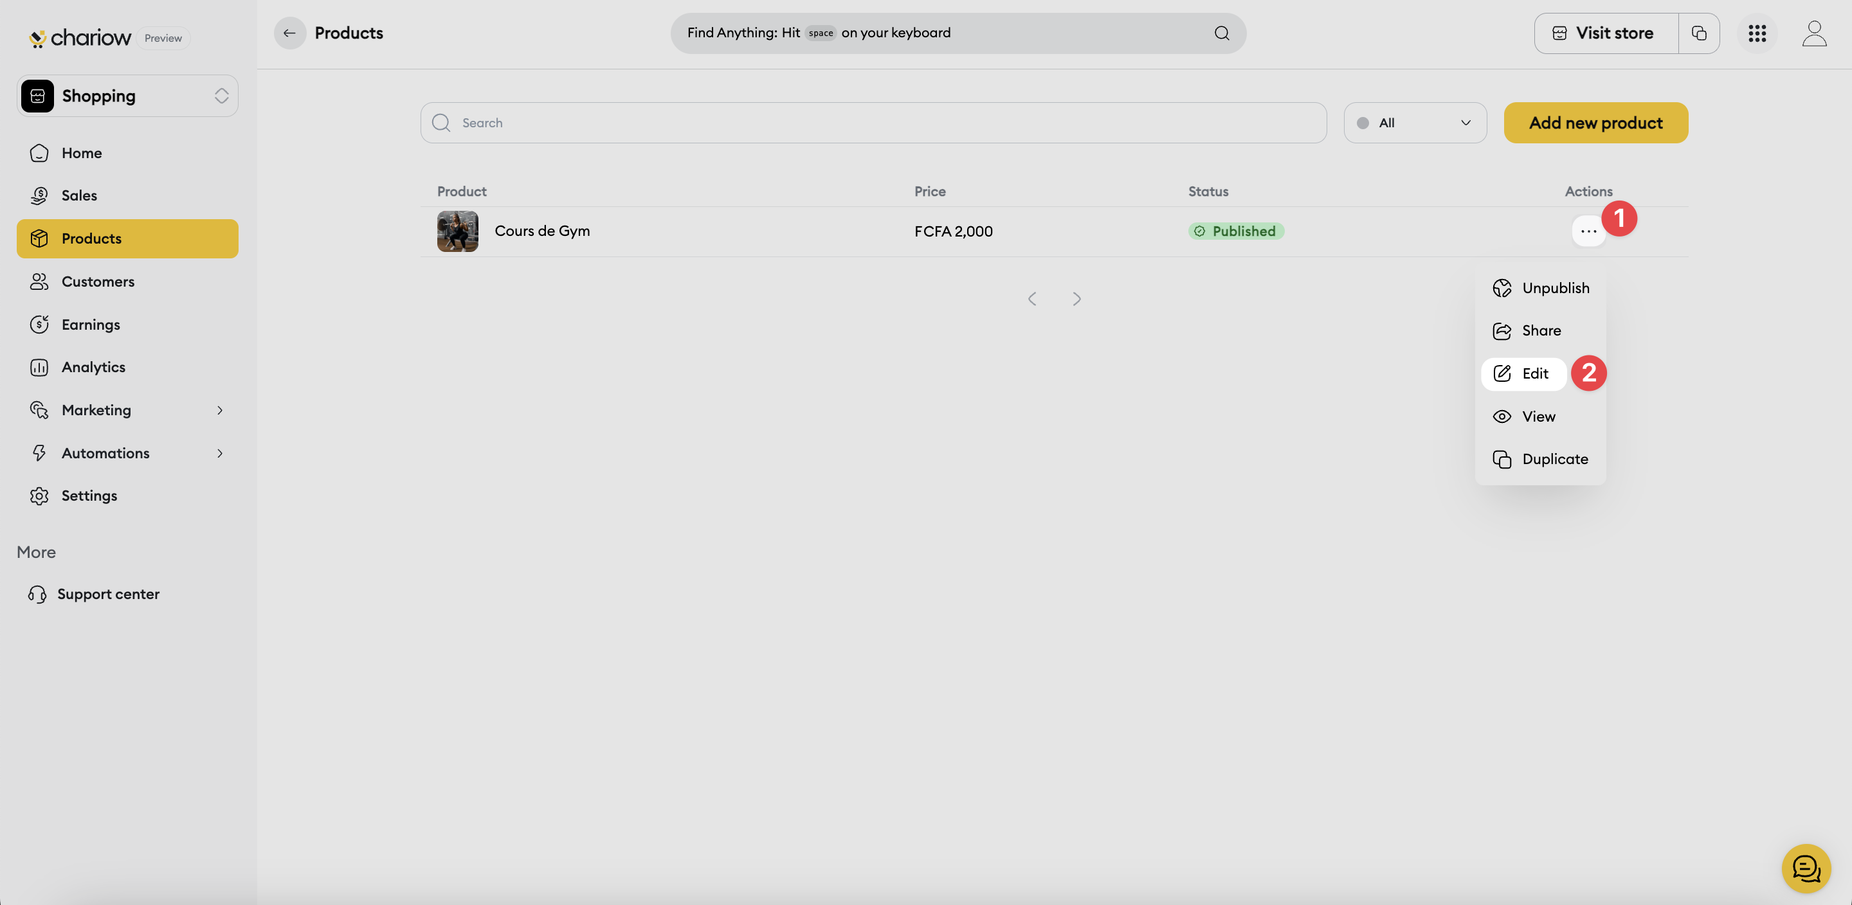
Task: Click Add new product button
Action: tap(1595, 123)
